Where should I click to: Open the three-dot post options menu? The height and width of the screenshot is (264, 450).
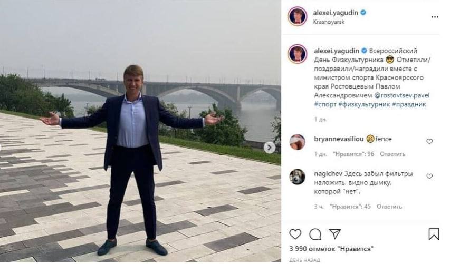tap(435, 17)
